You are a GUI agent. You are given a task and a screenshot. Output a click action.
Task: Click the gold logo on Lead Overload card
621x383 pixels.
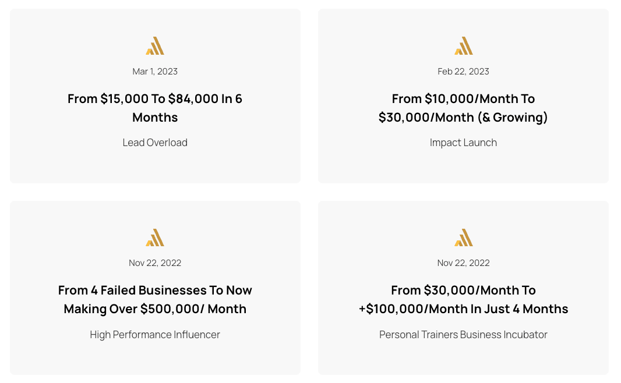(x=155, y=45)
